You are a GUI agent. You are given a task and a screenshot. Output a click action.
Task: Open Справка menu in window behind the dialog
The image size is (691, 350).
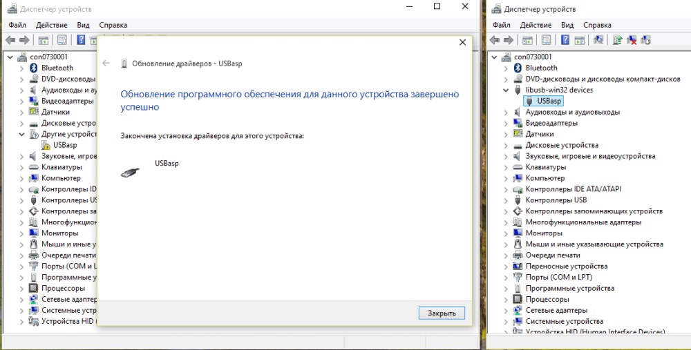pos(113,25)
